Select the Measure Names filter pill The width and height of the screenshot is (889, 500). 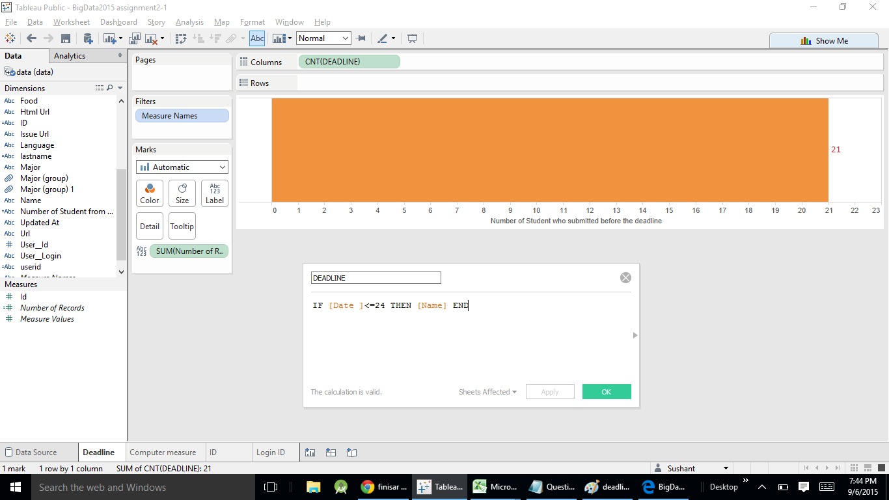click(182, 116)
